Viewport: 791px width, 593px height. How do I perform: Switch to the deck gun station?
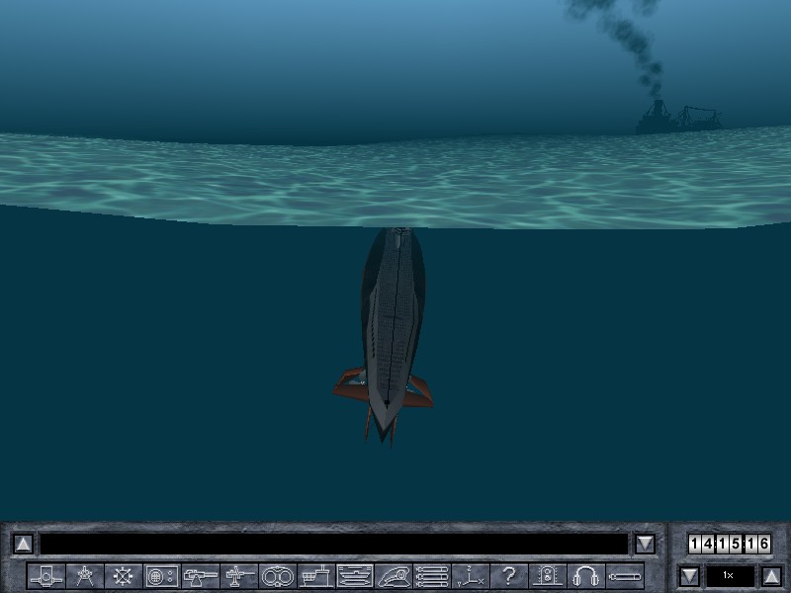point(201,576)
